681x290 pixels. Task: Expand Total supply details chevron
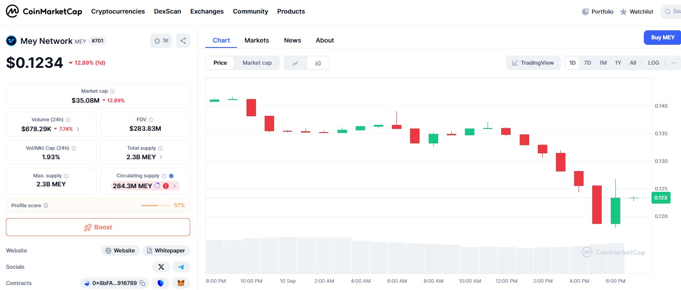coord(161,157)
